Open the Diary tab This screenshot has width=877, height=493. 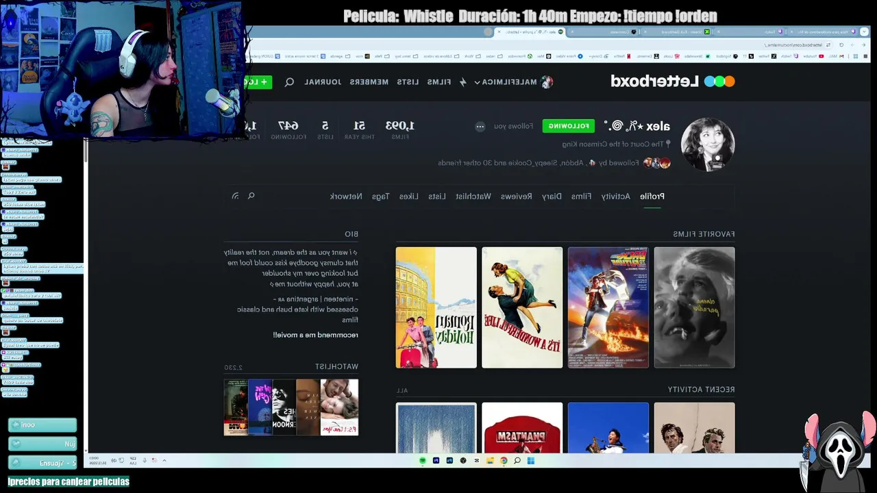click(552, 197)
